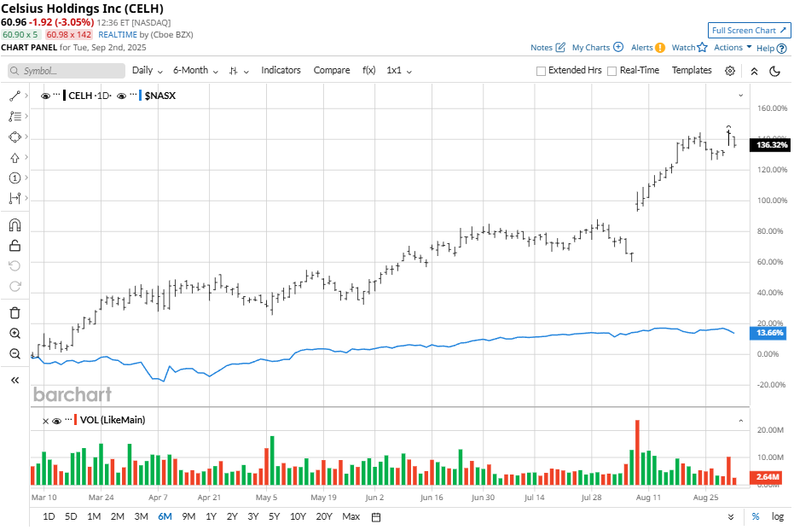
Task: Select the Max time range
Action: [351, 516]
